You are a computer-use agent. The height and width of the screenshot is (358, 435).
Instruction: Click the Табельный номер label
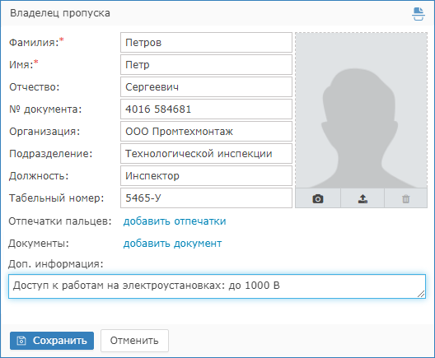(x=56, y=198)
